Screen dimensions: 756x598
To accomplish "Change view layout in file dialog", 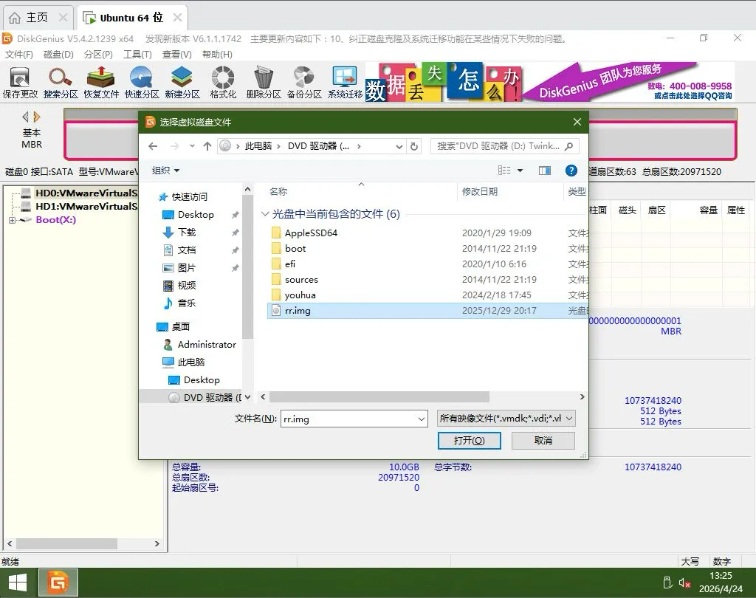I will 504,171.
